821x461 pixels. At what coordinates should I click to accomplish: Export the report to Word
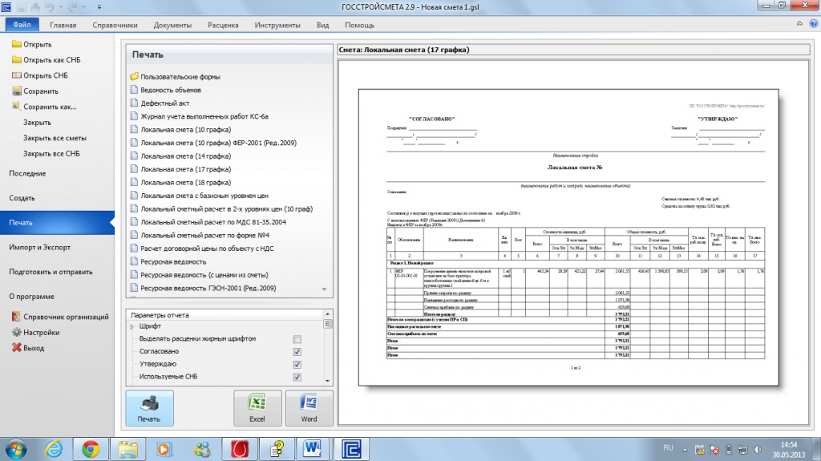click(309, 408)
